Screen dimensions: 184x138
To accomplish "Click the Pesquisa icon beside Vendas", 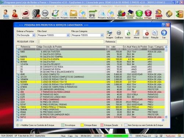I will (102, 14).
